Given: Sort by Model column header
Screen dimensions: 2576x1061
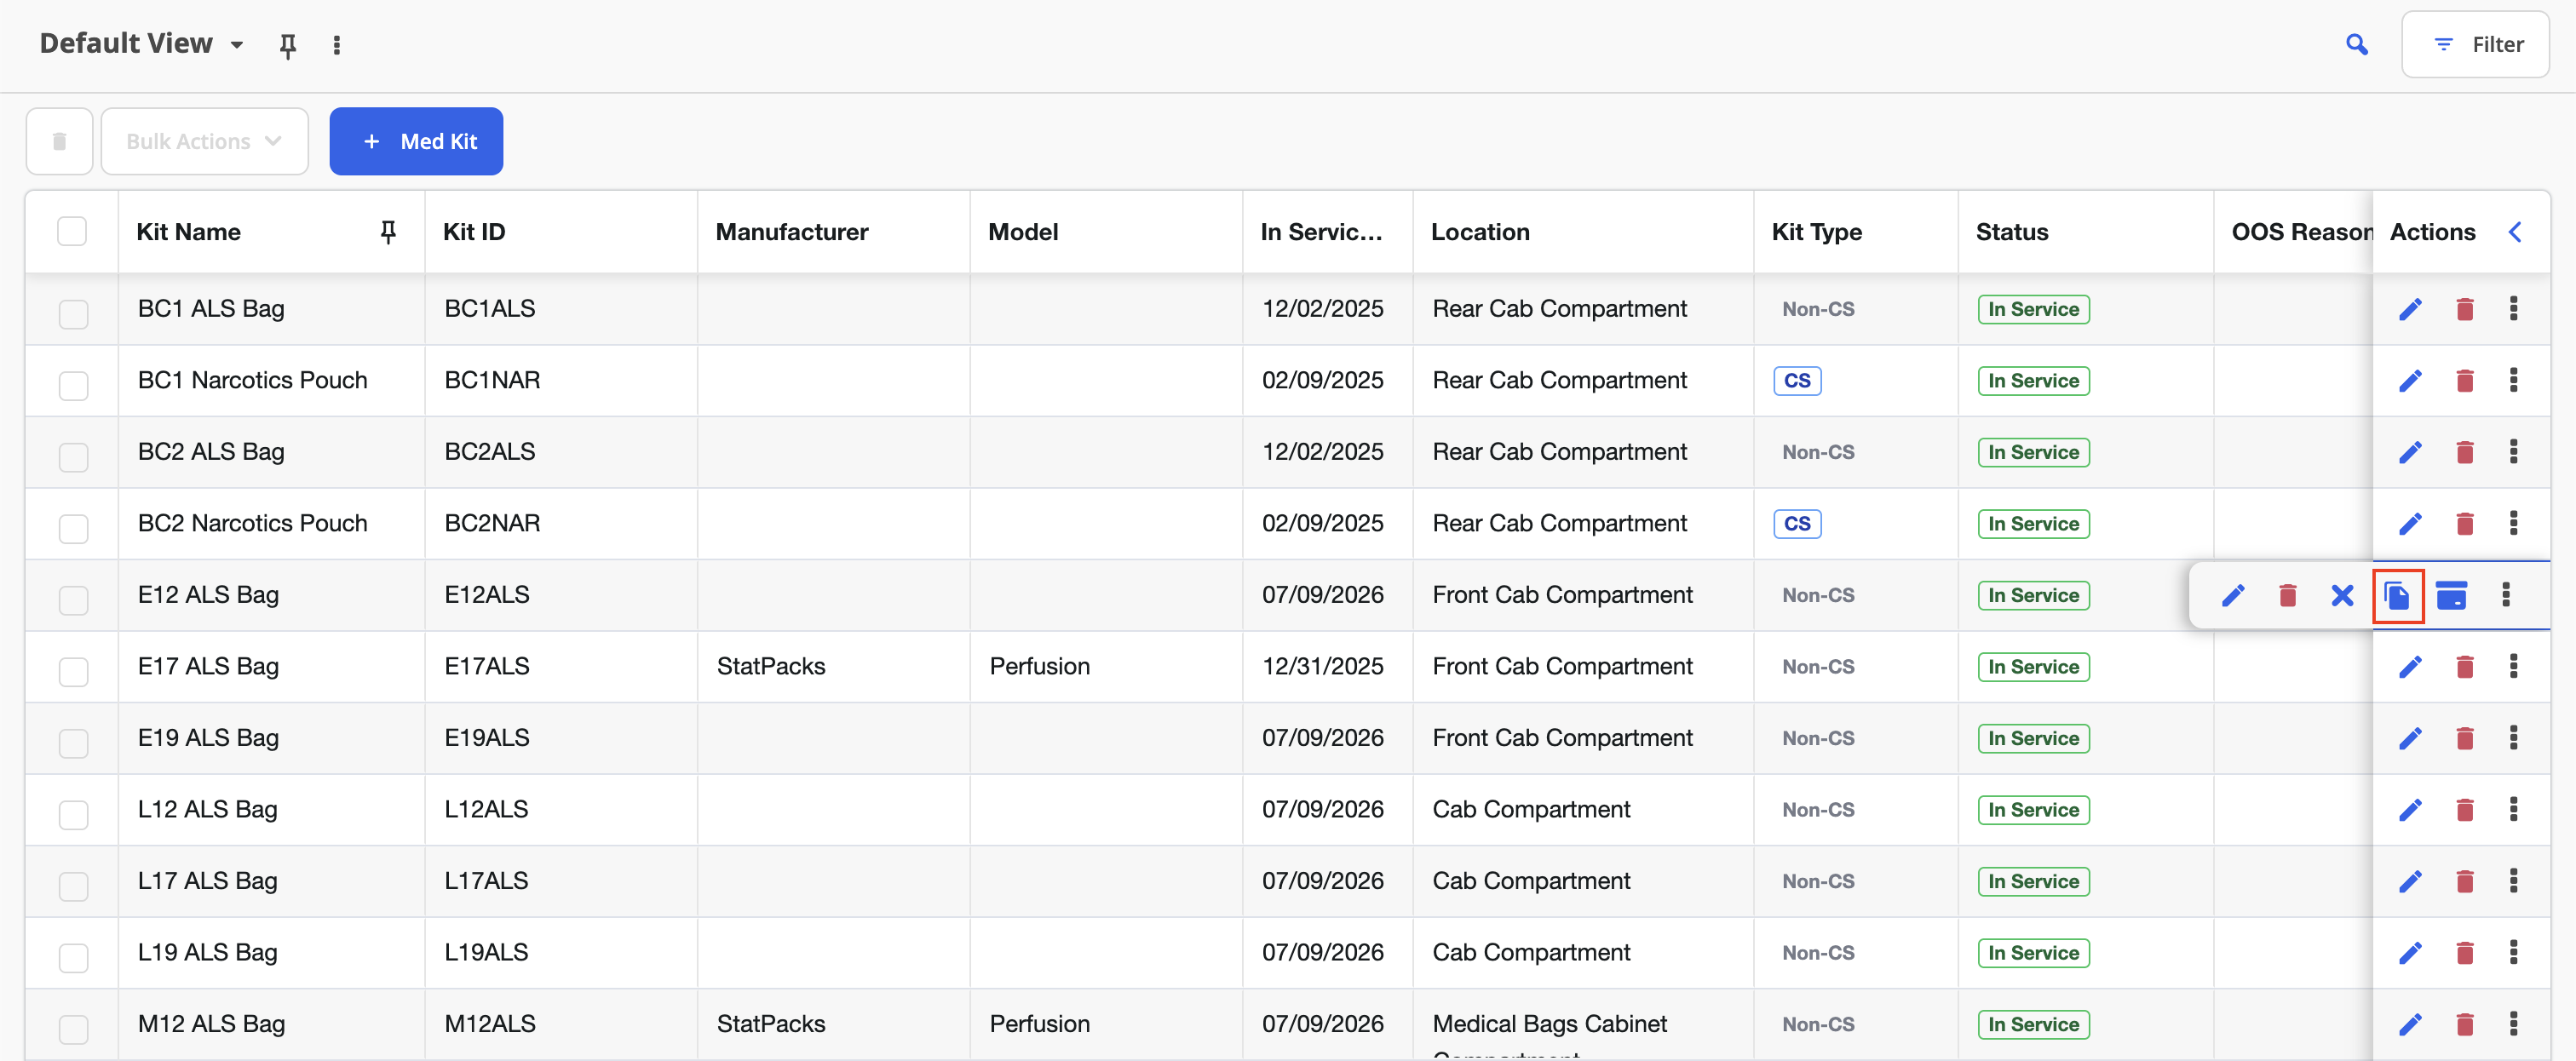Looking at the screenshot, I should tap(1022, 232).
